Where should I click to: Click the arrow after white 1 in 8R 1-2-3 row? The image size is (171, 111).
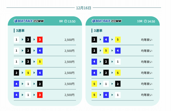tap(22, 40)
